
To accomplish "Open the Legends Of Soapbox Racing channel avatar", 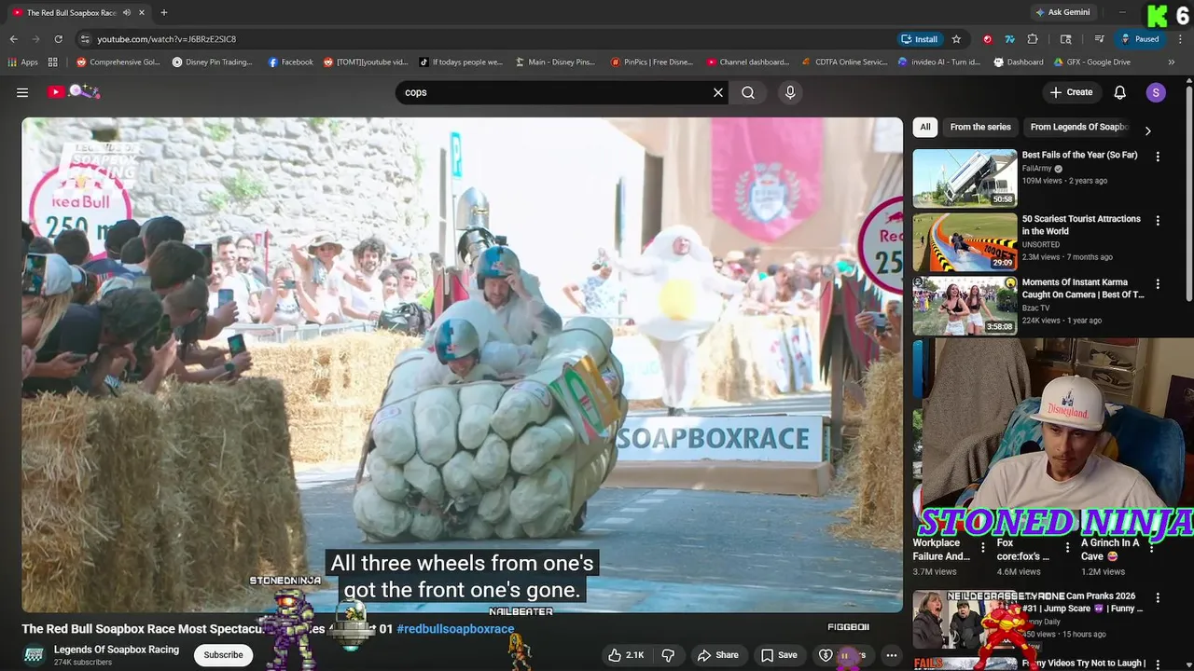I will click(x=34, y=655).
